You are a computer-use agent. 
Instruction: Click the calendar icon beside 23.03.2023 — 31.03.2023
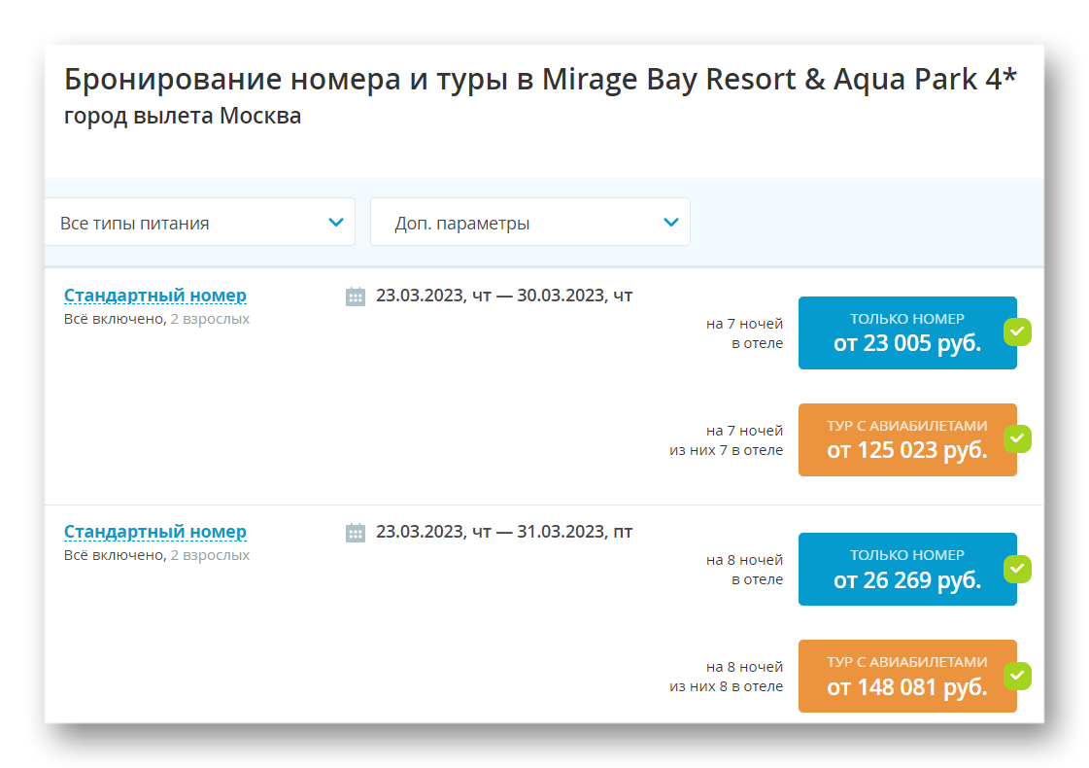356,533
